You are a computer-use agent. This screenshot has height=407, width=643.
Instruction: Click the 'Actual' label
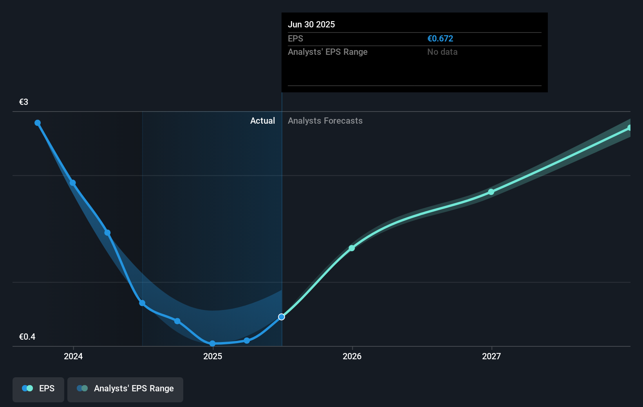pos(263,121)
